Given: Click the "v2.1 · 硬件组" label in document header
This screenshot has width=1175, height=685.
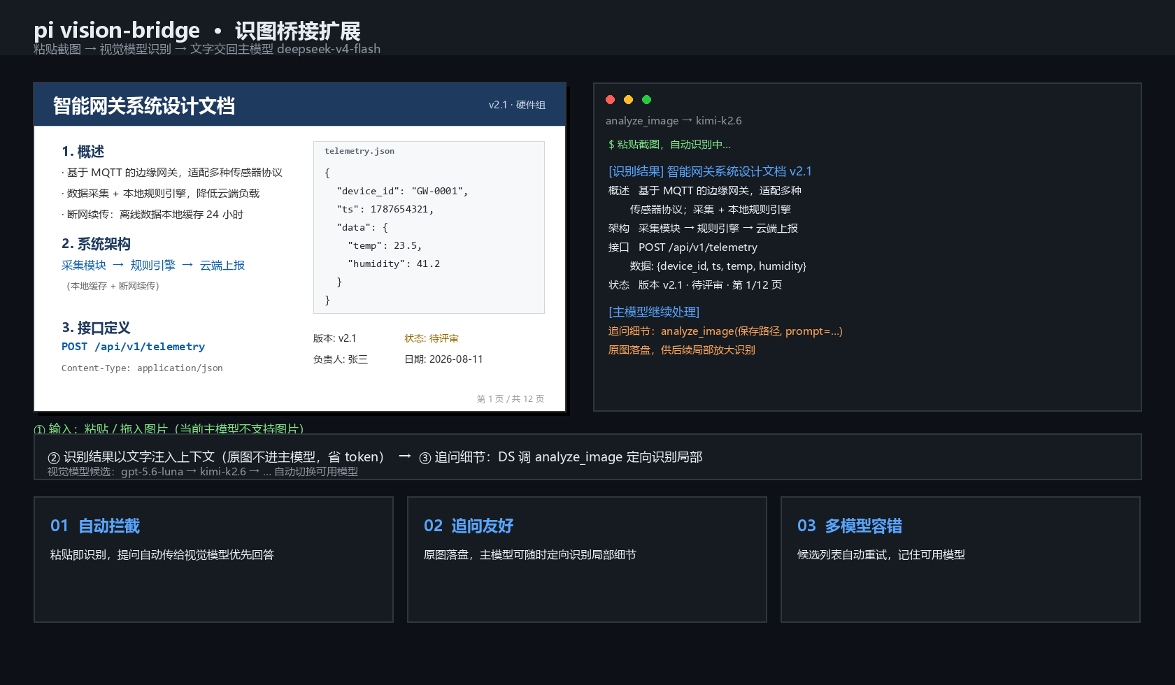Looking at the screenshot, I should 517,105.
